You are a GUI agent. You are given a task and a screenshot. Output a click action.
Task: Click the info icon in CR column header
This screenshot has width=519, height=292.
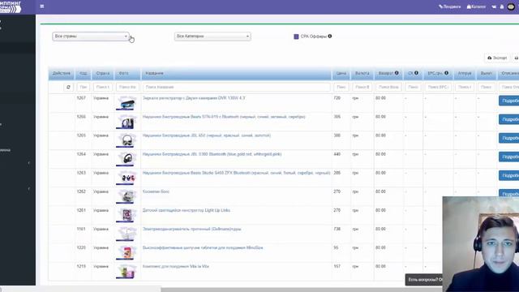coord(416,73)
